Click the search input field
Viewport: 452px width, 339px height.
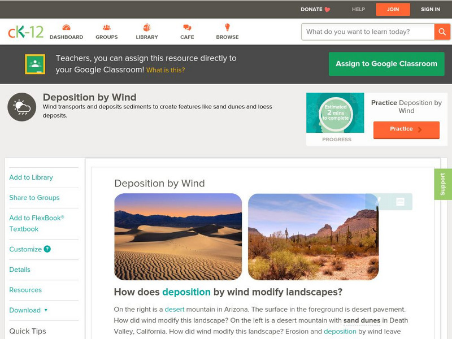pos(368,32)
